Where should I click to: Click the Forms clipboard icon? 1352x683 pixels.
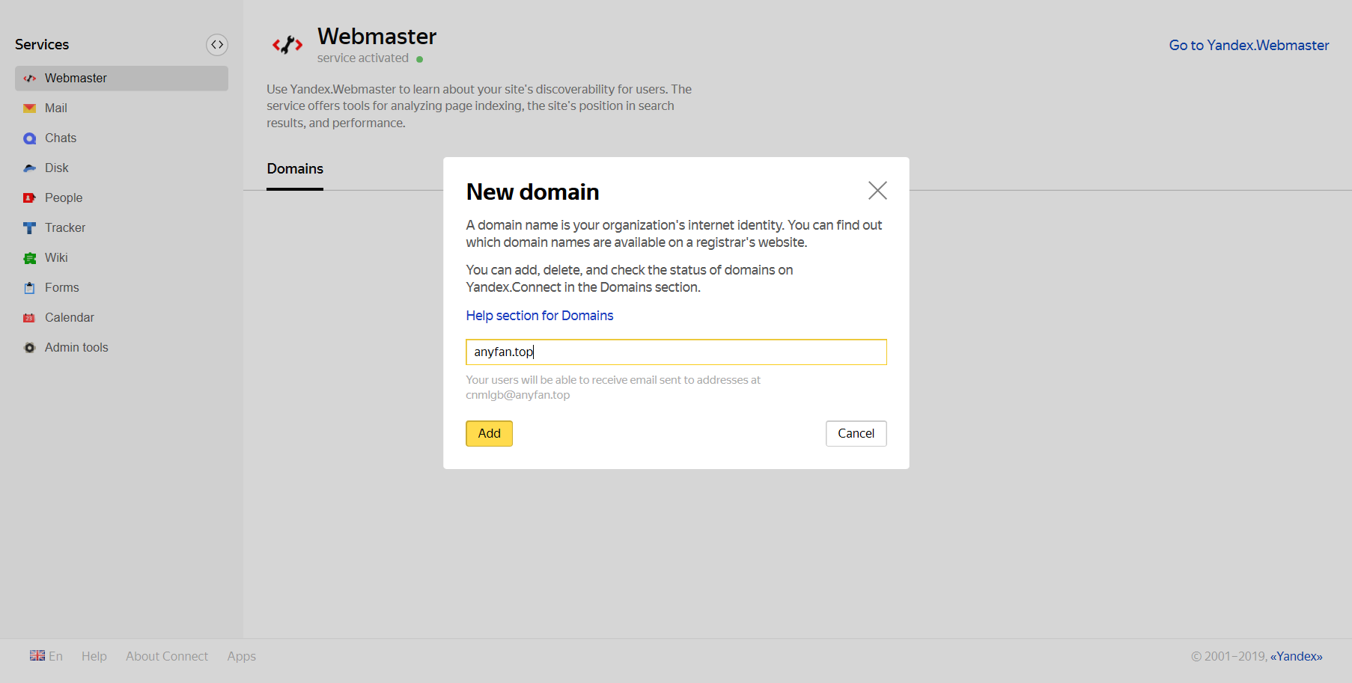tap(30, 288)
